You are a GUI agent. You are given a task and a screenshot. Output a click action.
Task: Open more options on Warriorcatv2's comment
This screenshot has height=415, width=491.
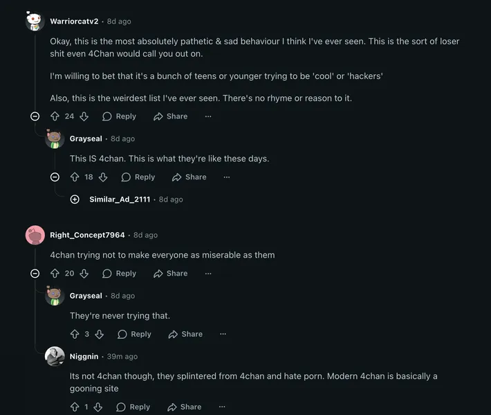point(208,116)
